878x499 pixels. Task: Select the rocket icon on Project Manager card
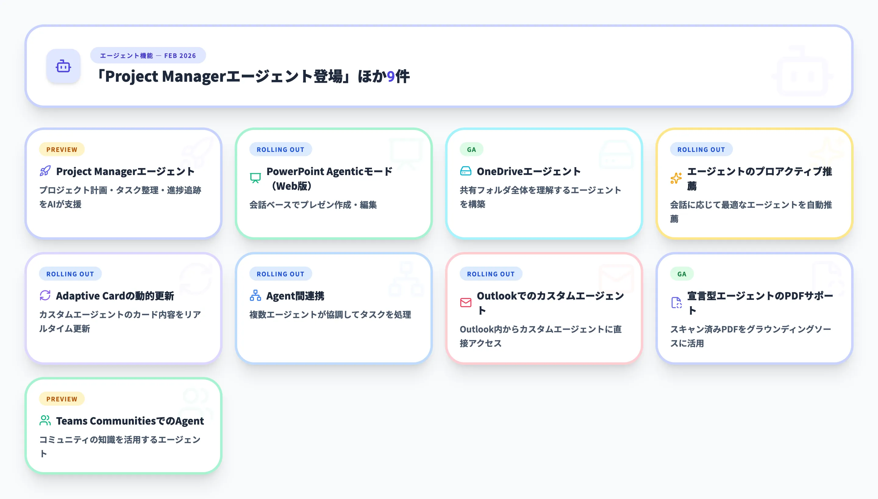pos(45,171)
